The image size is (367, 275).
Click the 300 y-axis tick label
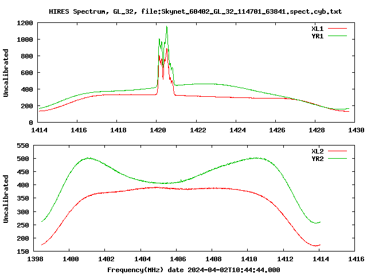pos(23,212)
